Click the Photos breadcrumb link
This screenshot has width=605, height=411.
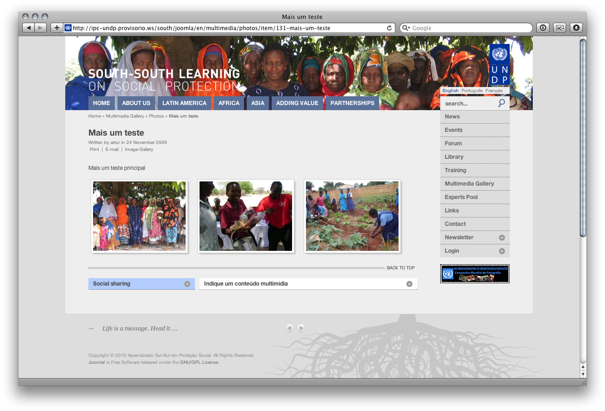(x=156, y=116)
